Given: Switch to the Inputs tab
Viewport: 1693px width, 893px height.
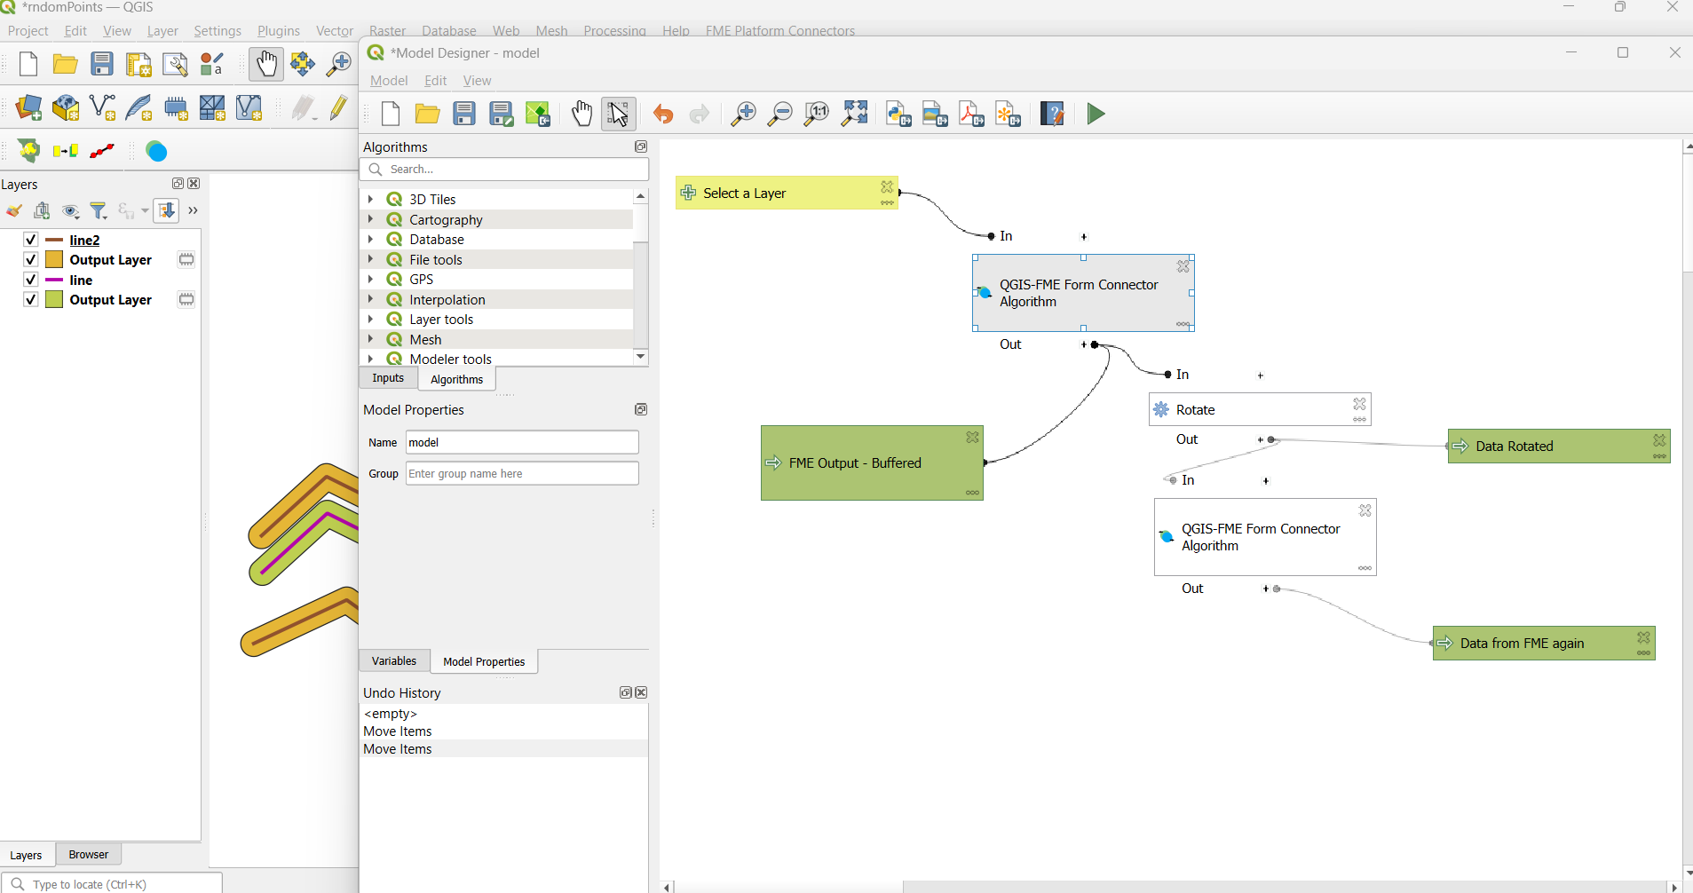Looking at the screenshot, I should [x=388, y=378].
